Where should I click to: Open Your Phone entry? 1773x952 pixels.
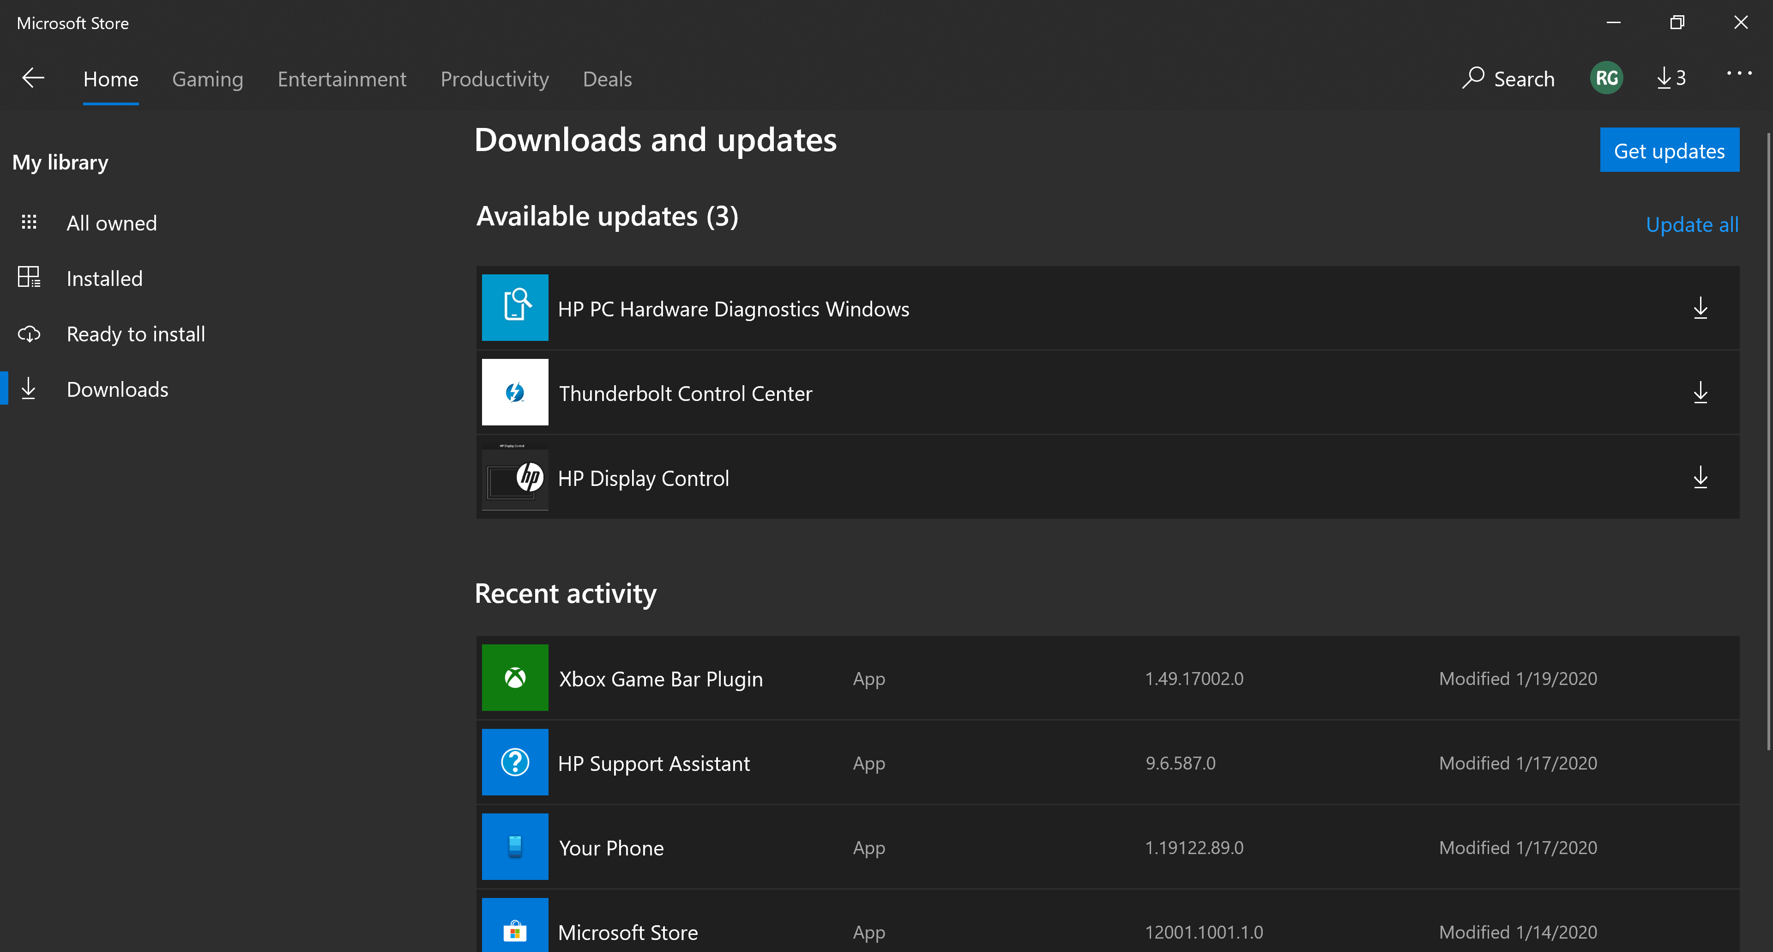pos(1108,847)
